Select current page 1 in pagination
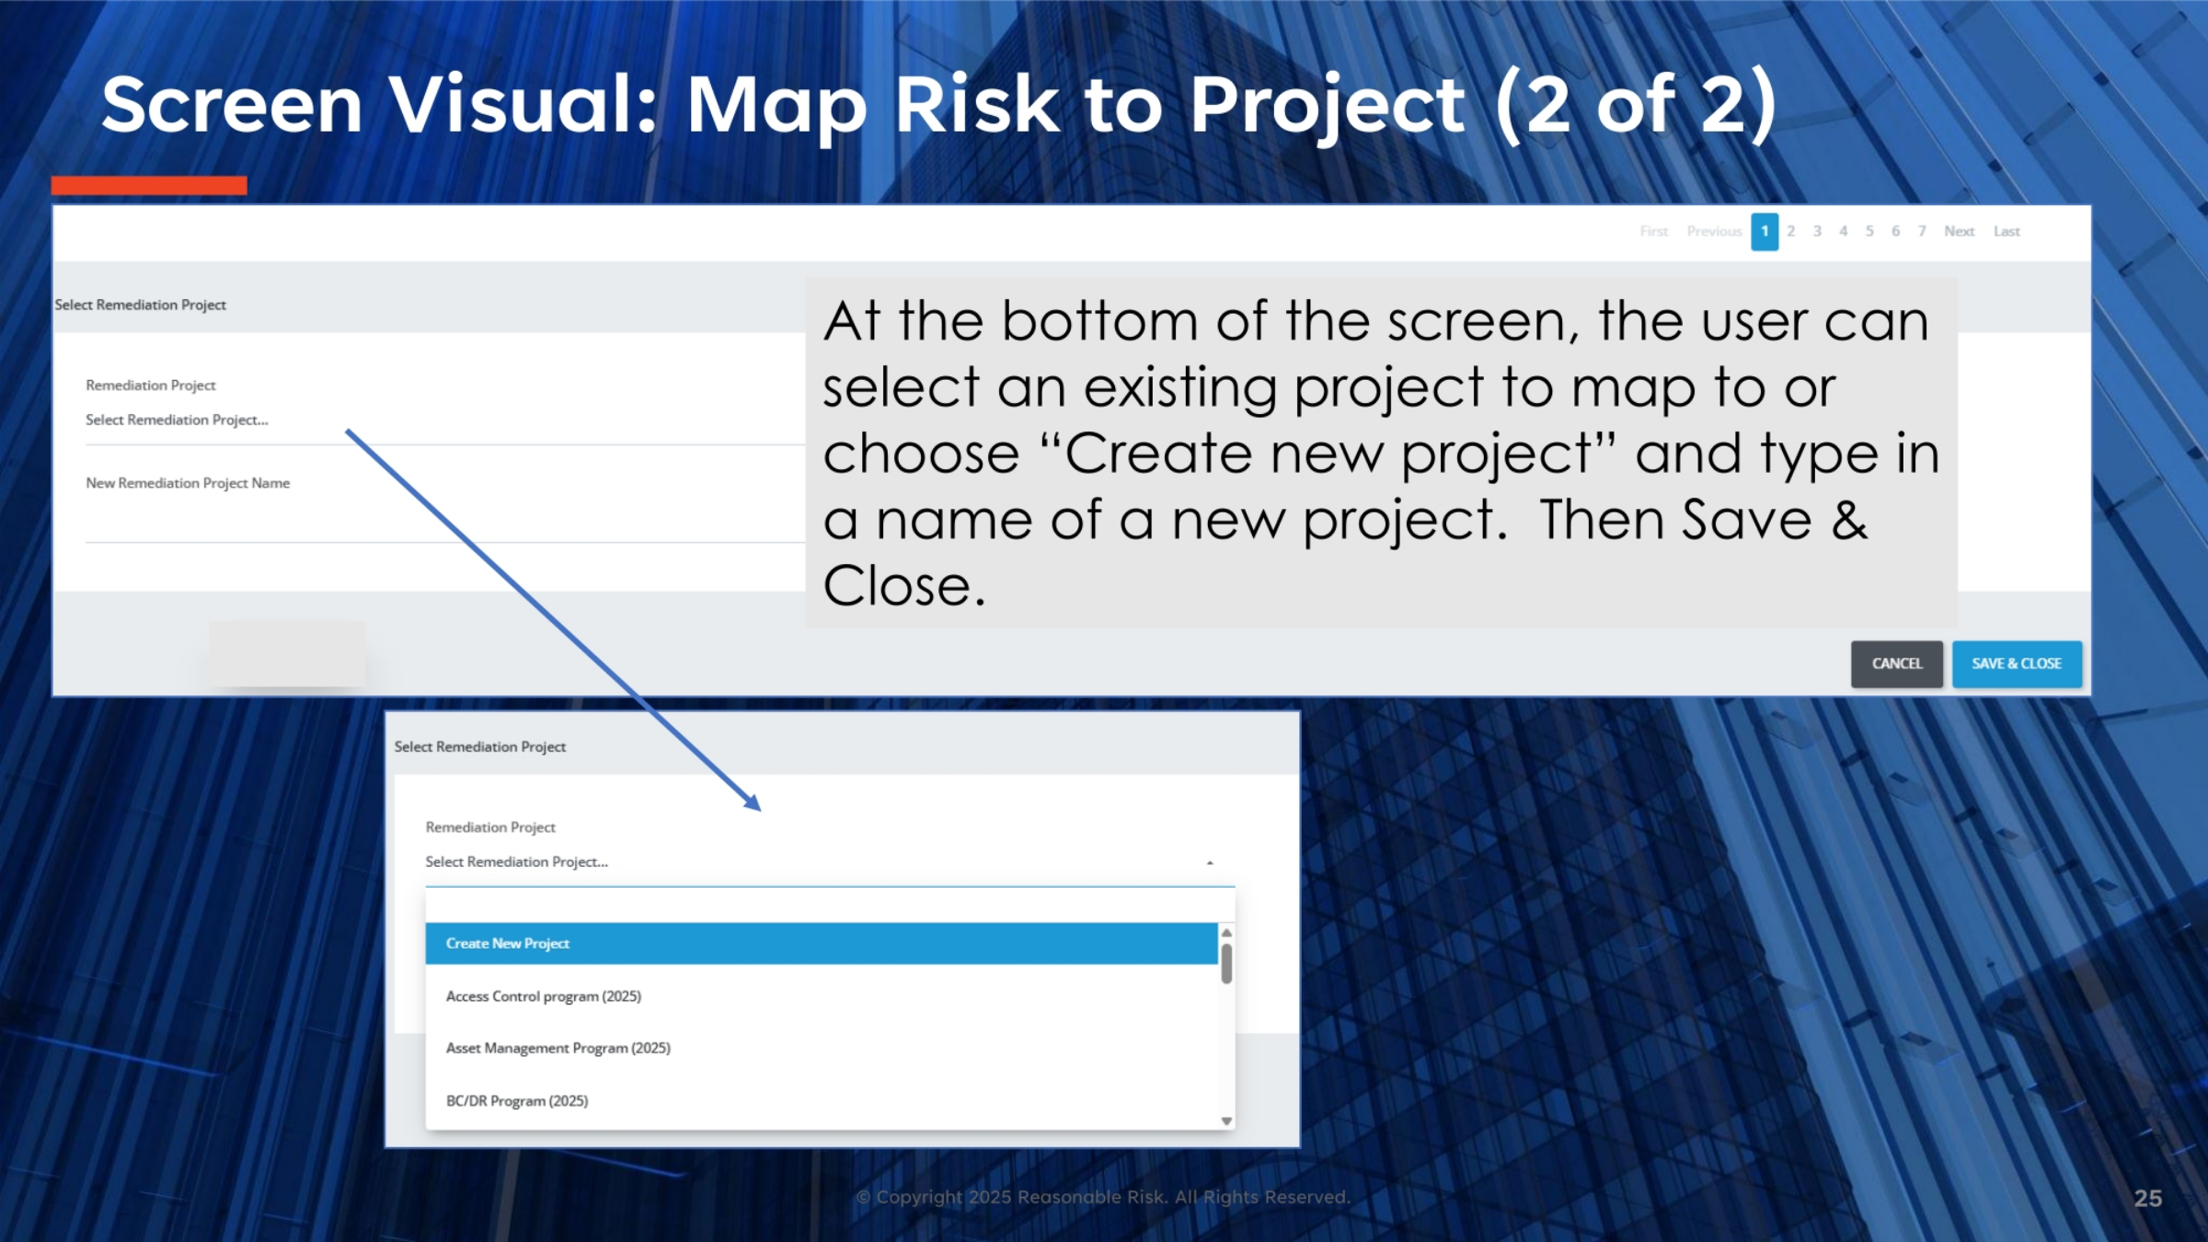 tap(1765, 231)
